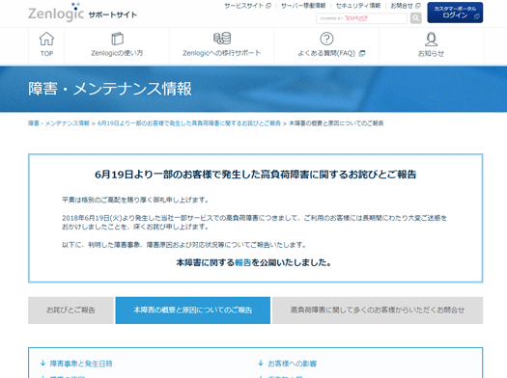This screenshot has width=507, height=378.
Task: Select the TOP menu label
Action: point(46,54)
